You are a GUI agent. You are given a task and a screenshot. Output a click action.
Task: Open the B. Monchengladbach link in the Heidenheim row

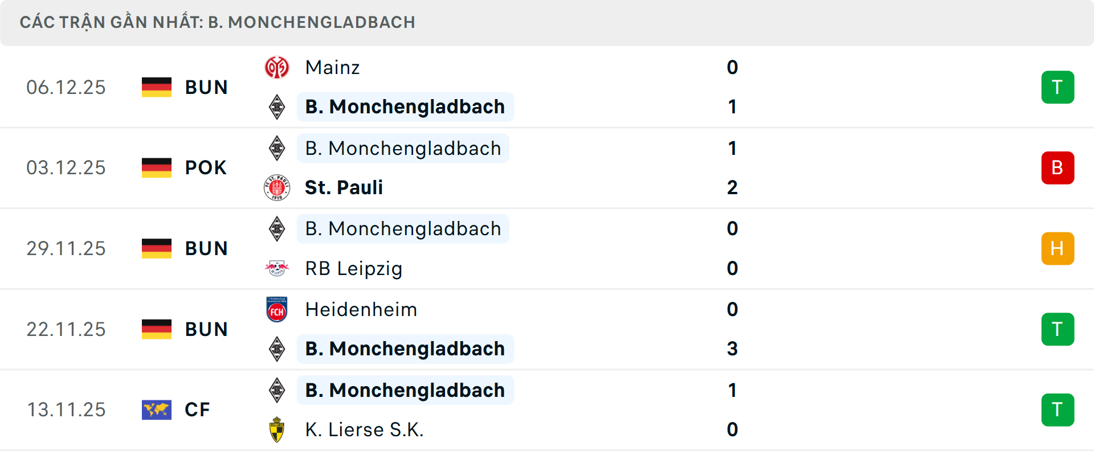[x=405, y=348]
